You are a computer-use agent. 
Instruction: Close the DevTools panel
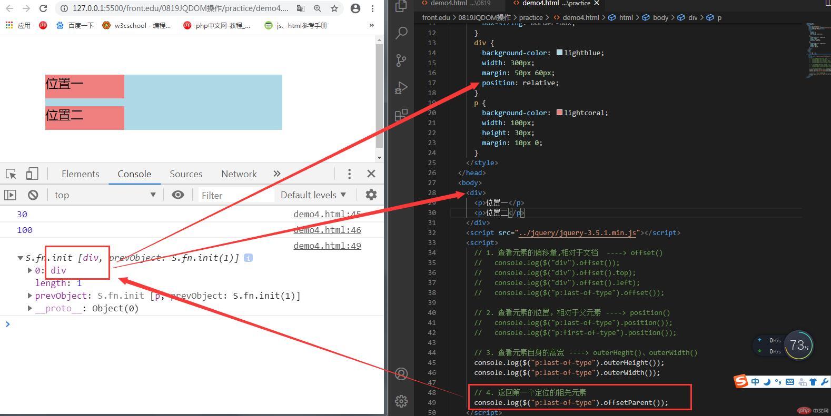pyautogui.click(x=371, y=174)
